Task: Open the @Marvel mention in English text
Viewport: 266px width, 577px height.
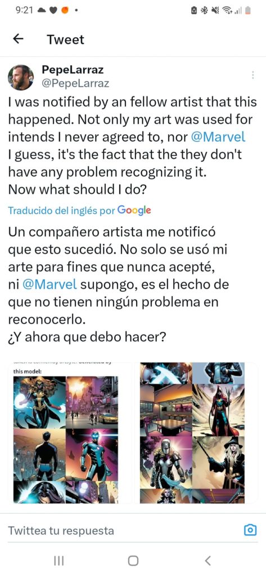Action: coord(218,137)
